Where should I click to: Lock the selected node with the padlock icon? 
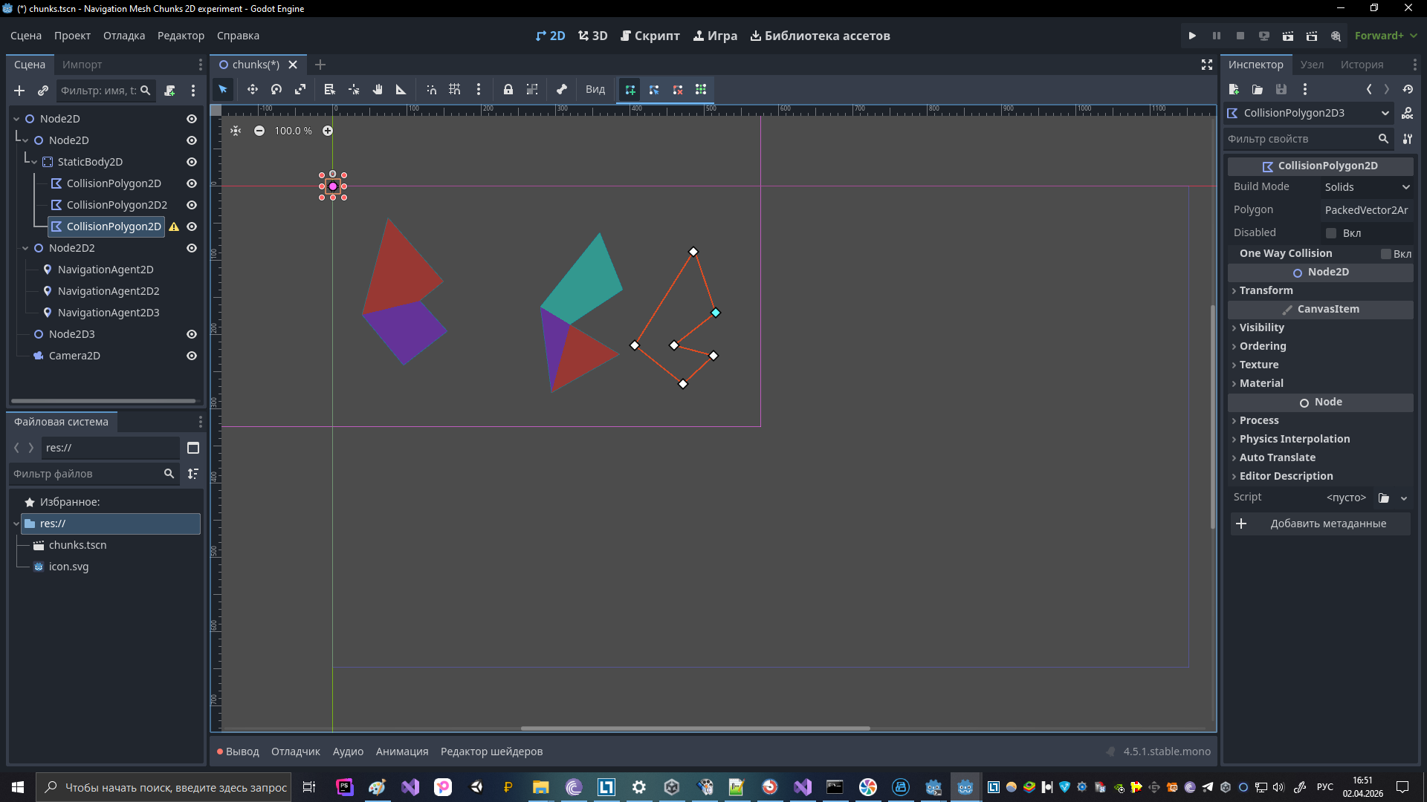(x=508, y=89)
